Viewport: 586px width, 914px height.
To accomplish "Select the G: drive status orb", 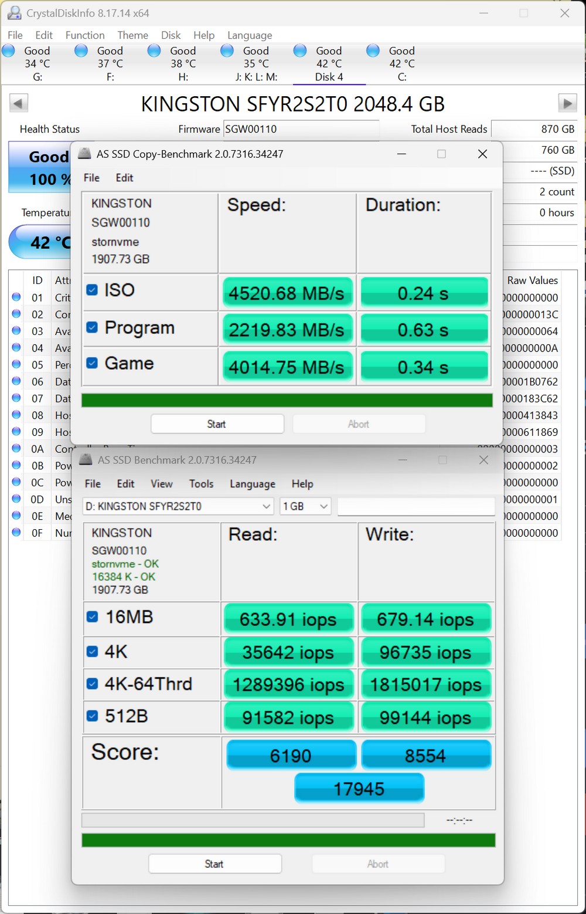I will [x=9, y=50].
